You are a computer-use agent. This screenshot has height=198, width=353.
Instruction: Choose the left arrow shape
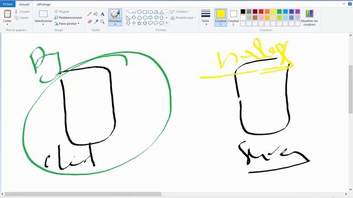(156, 18)
